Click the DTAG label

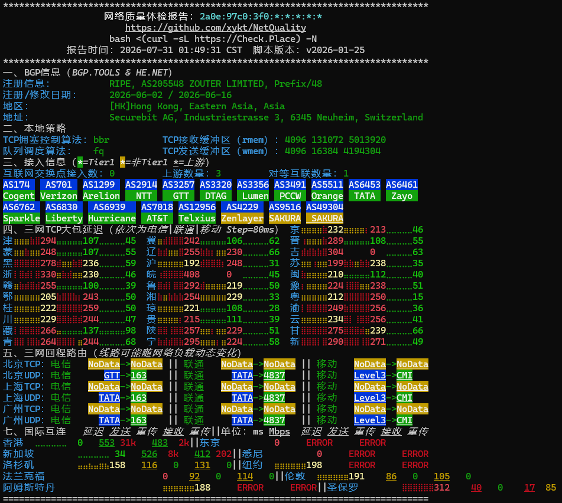[x=216, y=196]
